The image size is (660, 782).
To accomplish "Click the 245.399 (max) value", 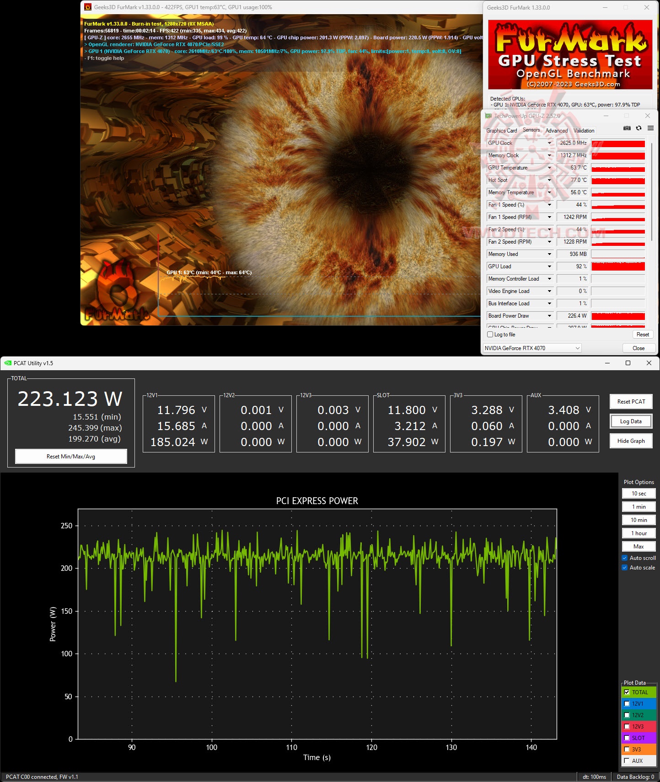I will 95,428.
